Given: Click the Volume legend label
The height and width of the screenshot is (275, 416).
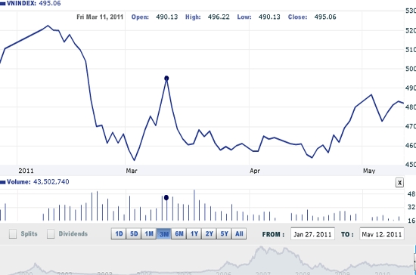Looking at the screenshot, I should (x=19, y=182).
